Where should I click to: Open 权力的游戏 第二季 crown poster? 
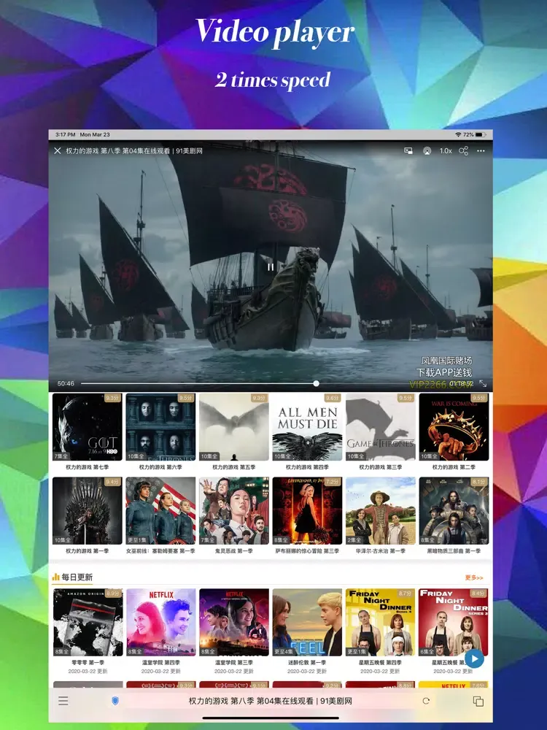pos(454,427)
